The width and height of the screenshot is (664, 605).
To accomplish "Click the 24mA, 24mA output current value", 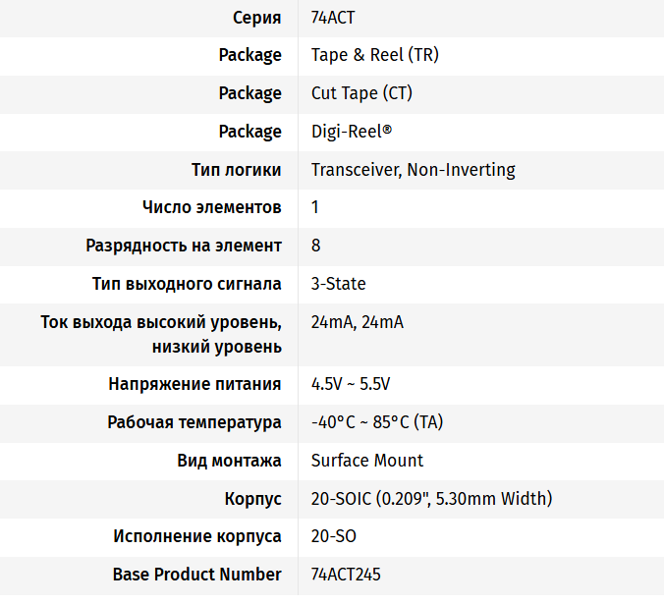I will point(357,322).
